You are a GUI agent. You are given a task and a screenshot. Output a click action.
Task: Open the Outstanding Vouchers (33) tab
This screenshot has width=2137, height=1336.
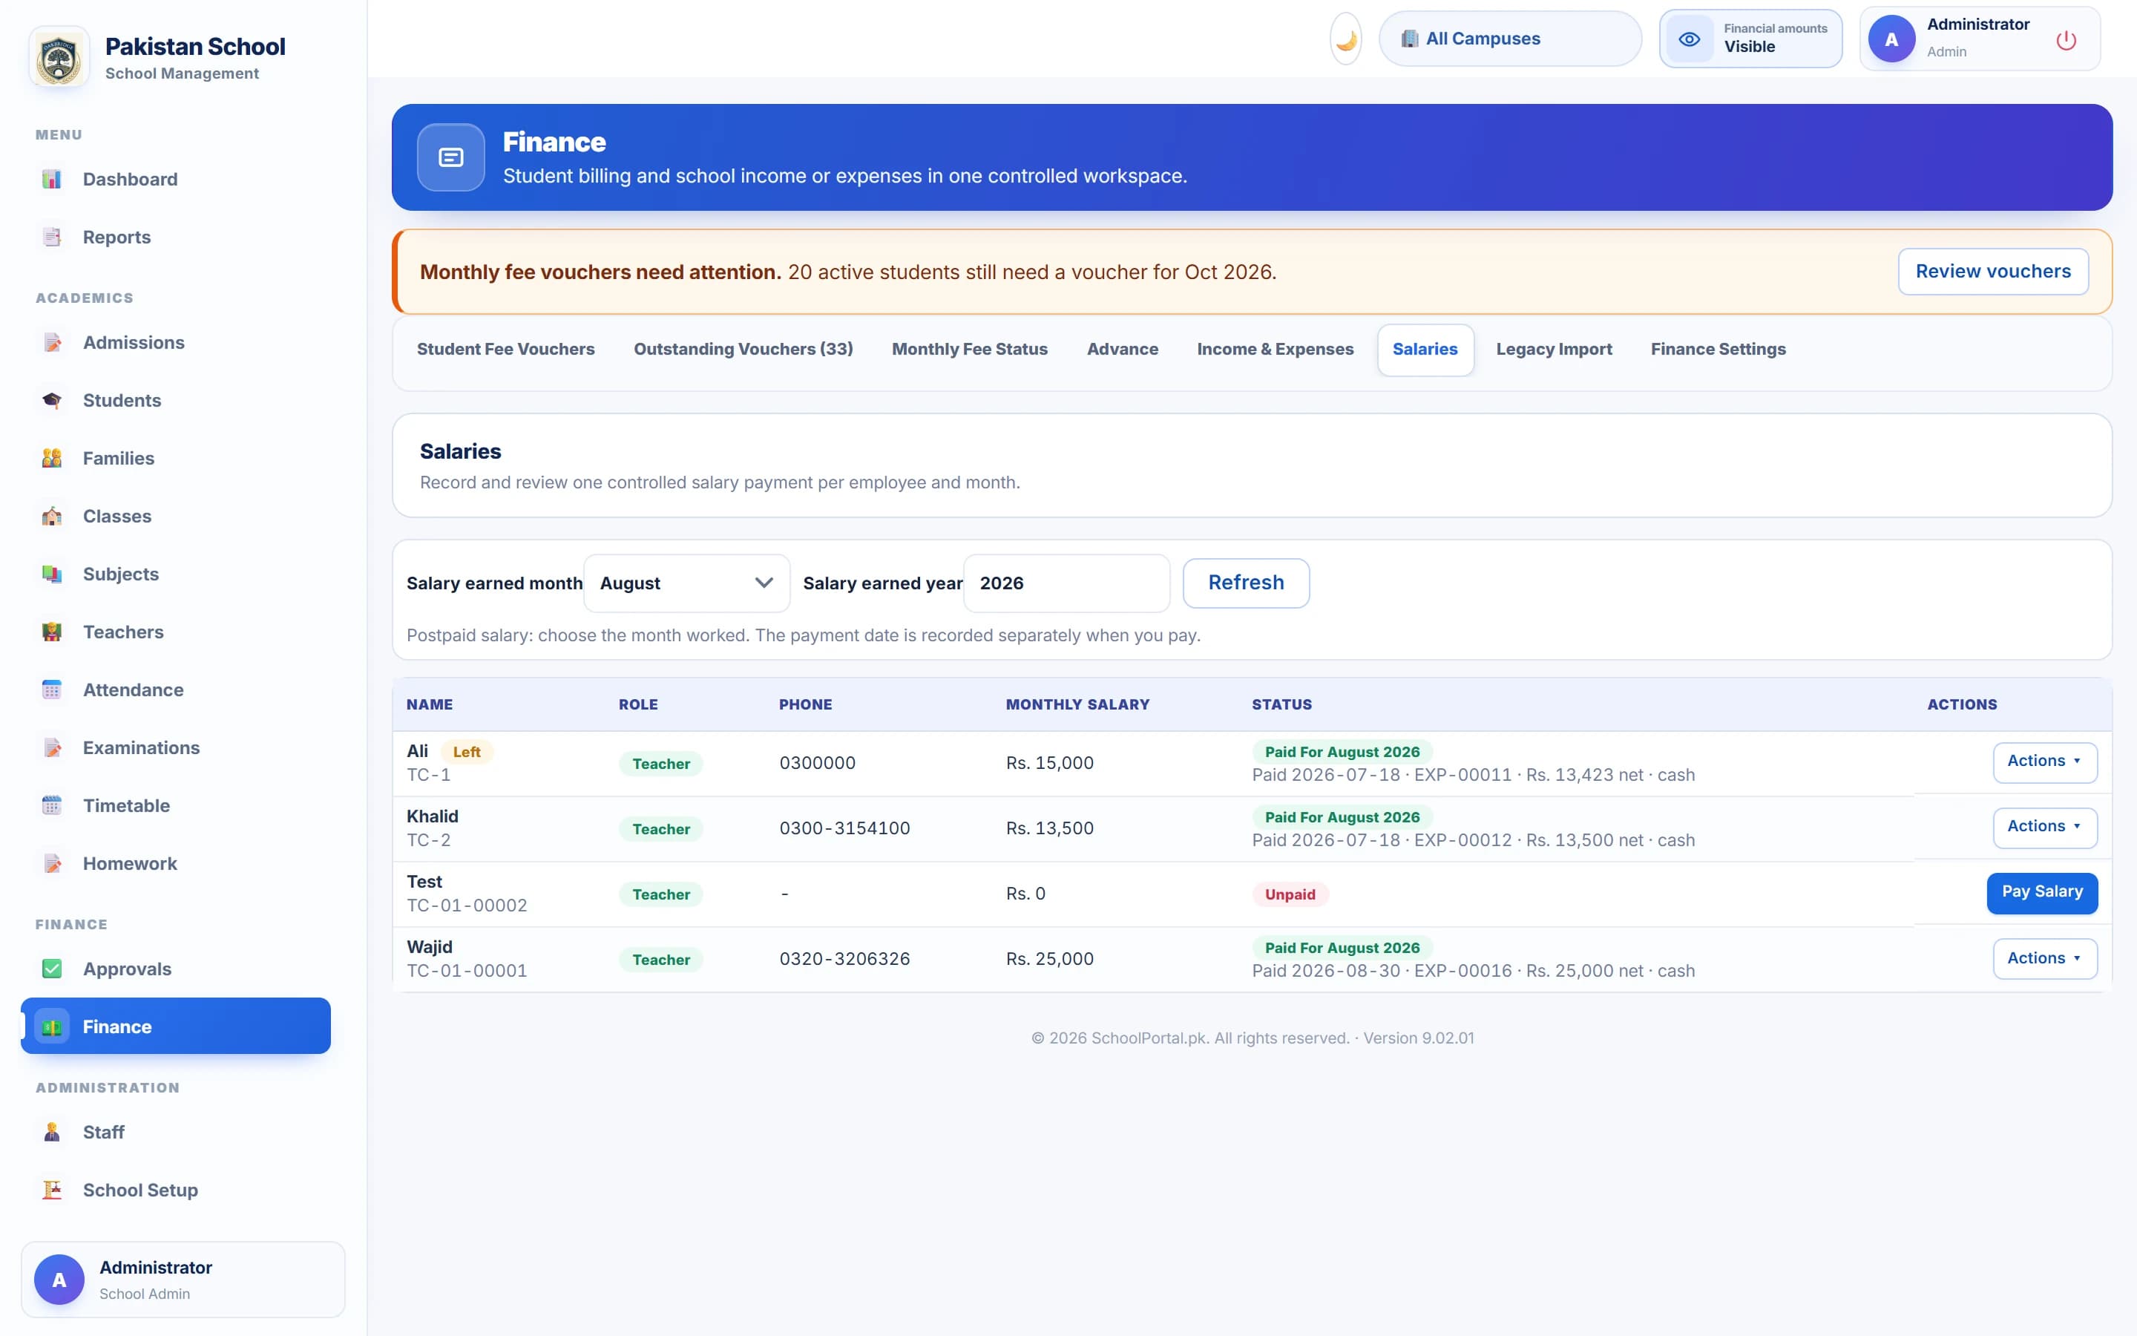743,350
